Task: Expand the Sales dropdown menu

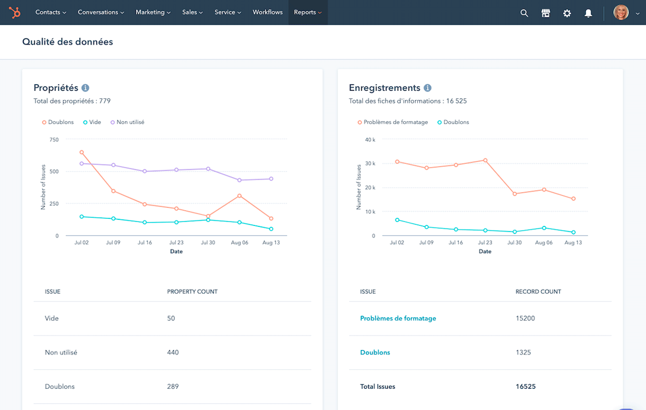Action: [192, 12]
